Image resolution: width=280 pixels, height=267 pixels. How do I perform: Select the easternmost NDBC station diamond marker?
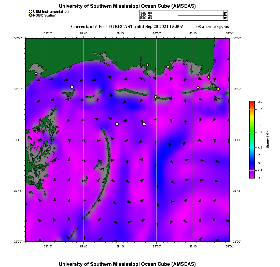[x=218, y=89]
